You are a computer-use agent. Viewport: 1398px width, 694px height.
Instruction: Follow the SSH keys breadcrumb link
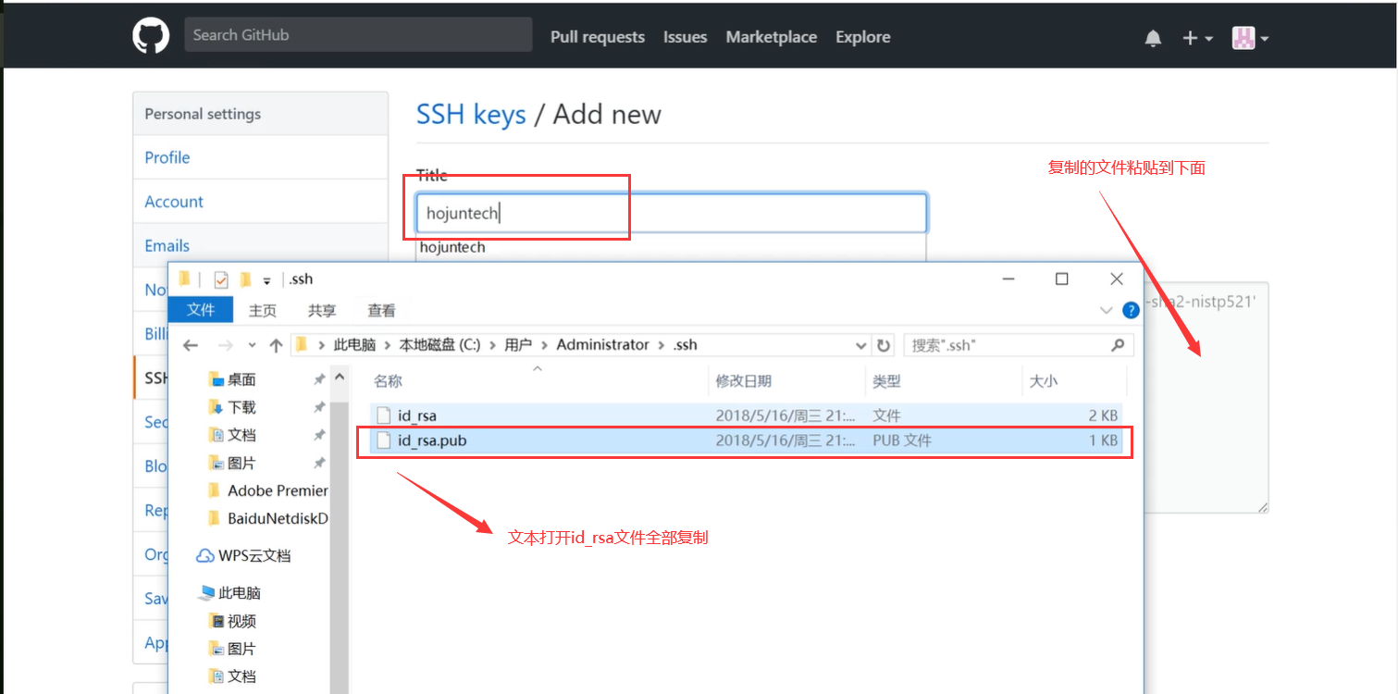471,115
